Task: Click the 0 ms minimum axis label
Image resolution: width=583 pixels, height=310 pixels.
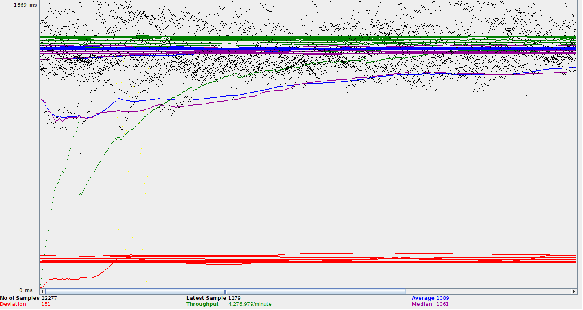Action: click(26, 290)
